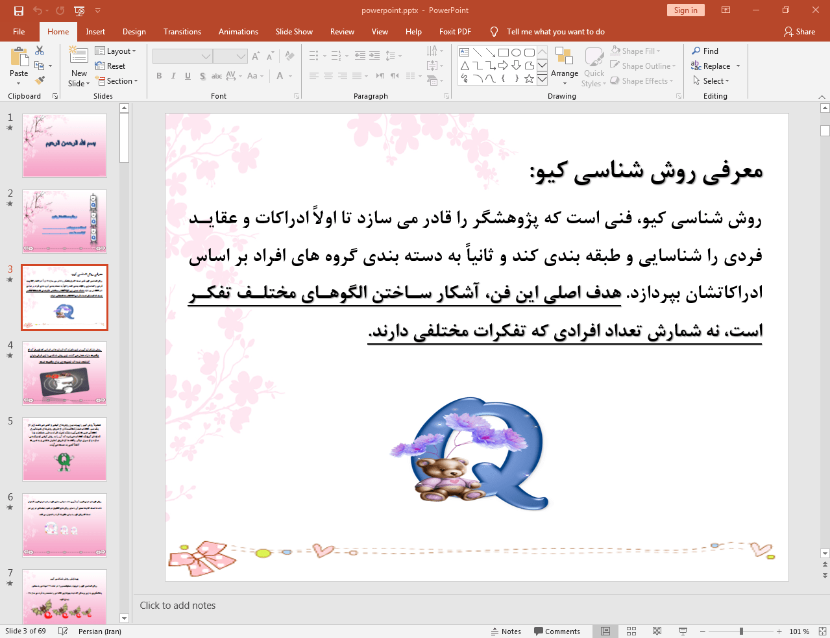Save the presentation with the floppy icon
Screen dimensions: 830x638
tap(19, 10)
